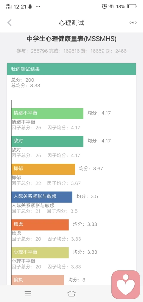Select the 敌对 dark green bar
143x302 pixels.
(x=47, y=141)
